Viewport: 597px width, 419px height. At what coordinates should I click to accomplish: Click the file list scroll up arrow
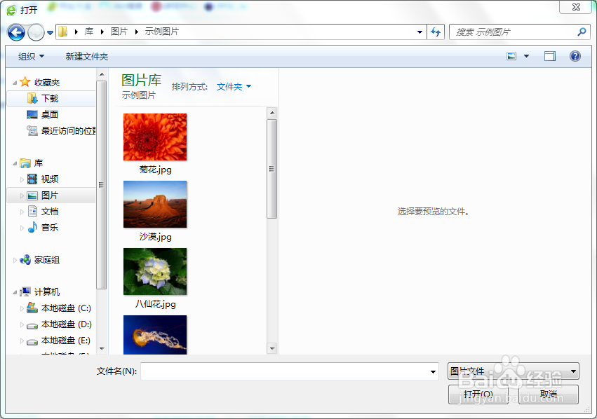pos(272,113)
